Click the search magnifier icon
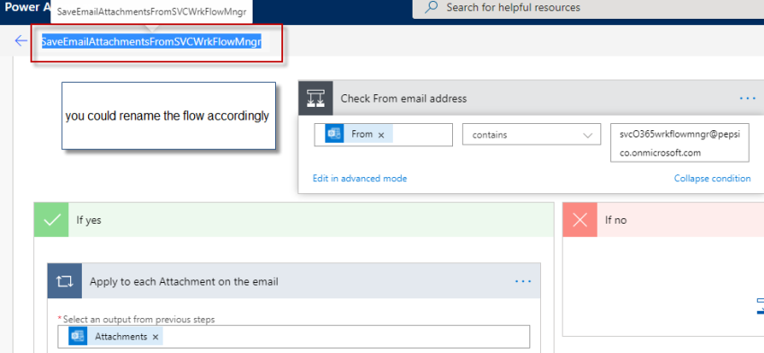Screen dimensions: 764x353 point(431,8)
